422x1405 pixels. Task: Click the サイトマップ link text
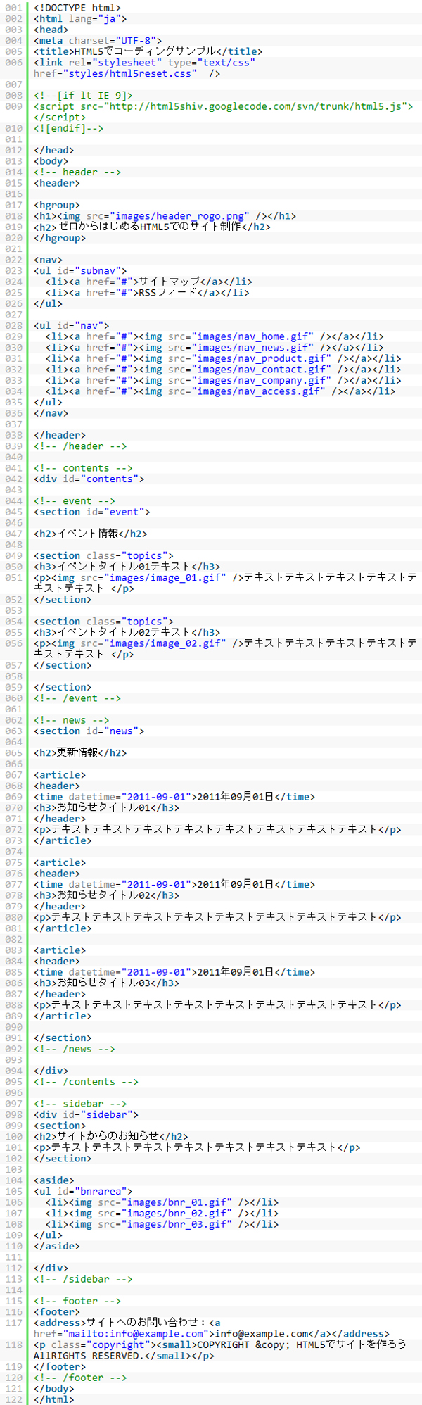[x=169, y=282]
